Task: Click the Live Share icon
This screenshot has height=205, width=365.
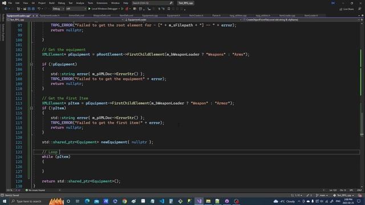Action: [340, 9]
